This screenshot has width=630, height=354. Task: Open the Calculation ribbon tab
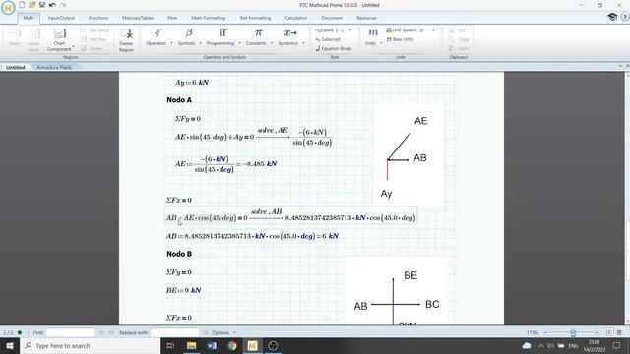(296, 18)
